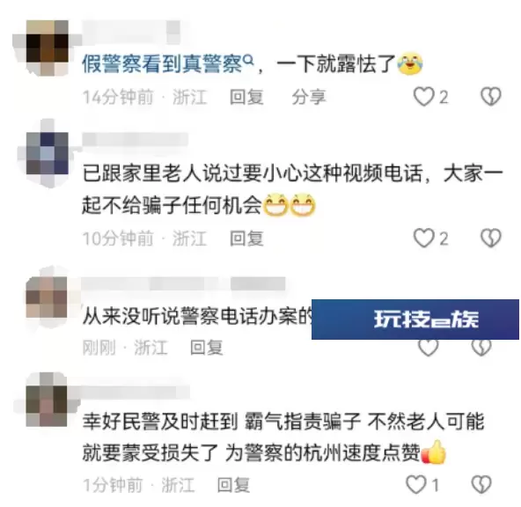Image resolution: width=521 pixels, height=507 pixels.
Task: Like the comment praising 杭州速度
Action: click(x=416, y=484)
